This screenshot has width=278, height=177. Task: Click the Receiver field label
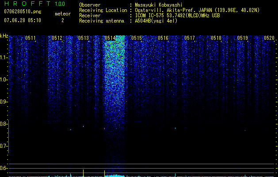tap(90, 15)
